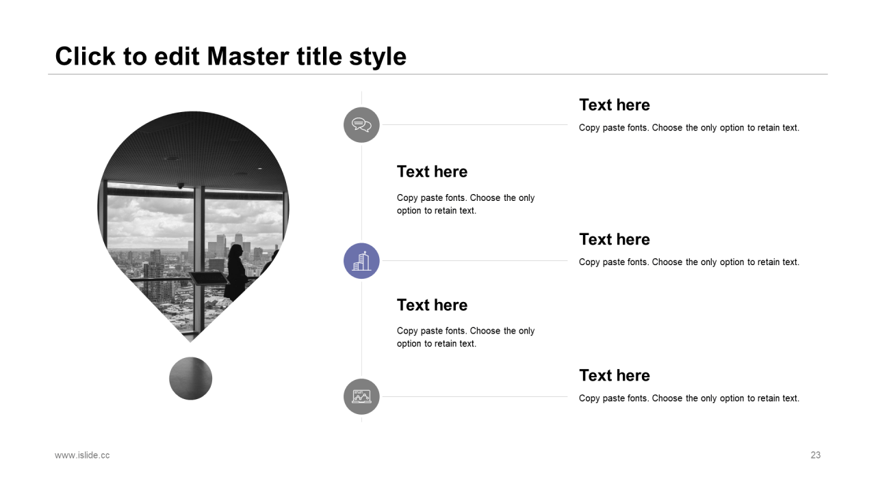Select the pin-shaped city window photo
The height and width of the screenshot is (492, 876).
pos(193,226)
